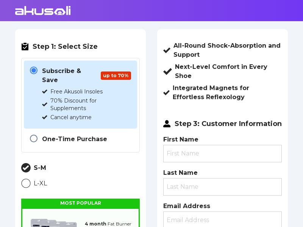
Task: Click the checkmark beside Cancel anytime
Action: tap(45, 117)
